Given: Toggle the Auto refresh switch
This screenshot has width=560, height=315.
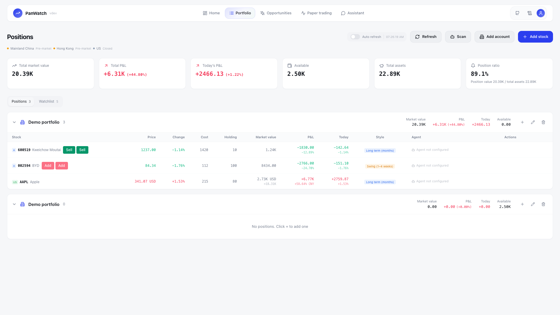Looking at the screenshot, I should [x=355, y=37].
